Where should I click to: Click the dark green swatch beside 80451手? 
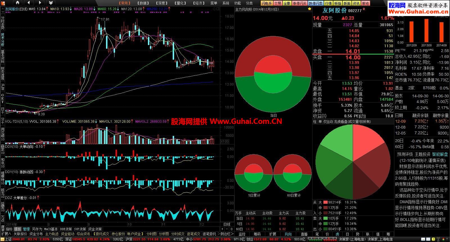click(326, 229)
